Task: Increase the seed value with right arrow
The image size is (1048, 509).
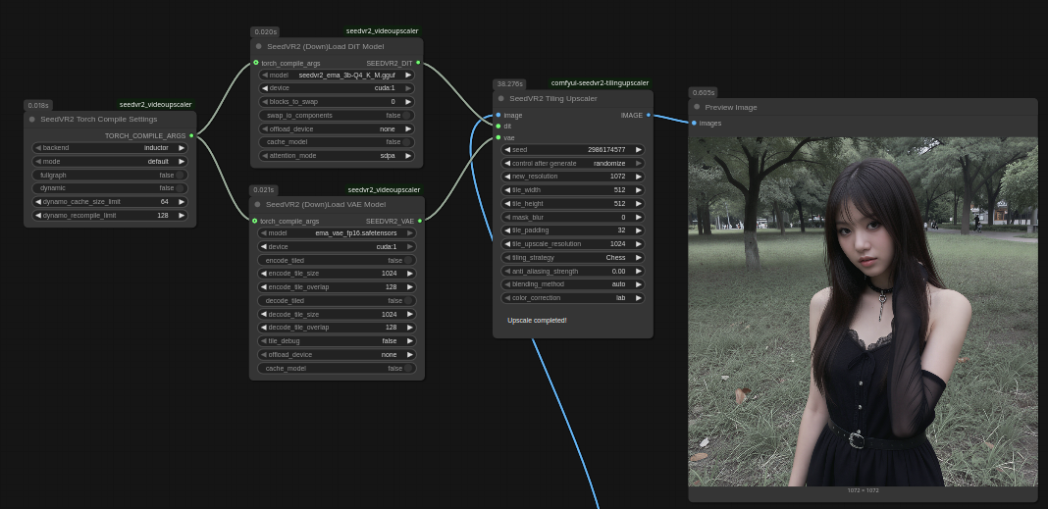Action: point(638,150)
